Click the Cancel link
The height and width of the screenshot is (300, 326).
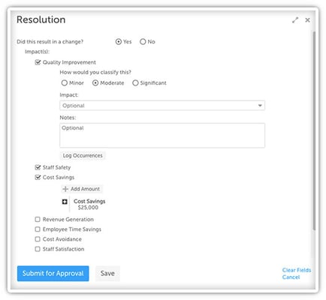pos(291,277)
